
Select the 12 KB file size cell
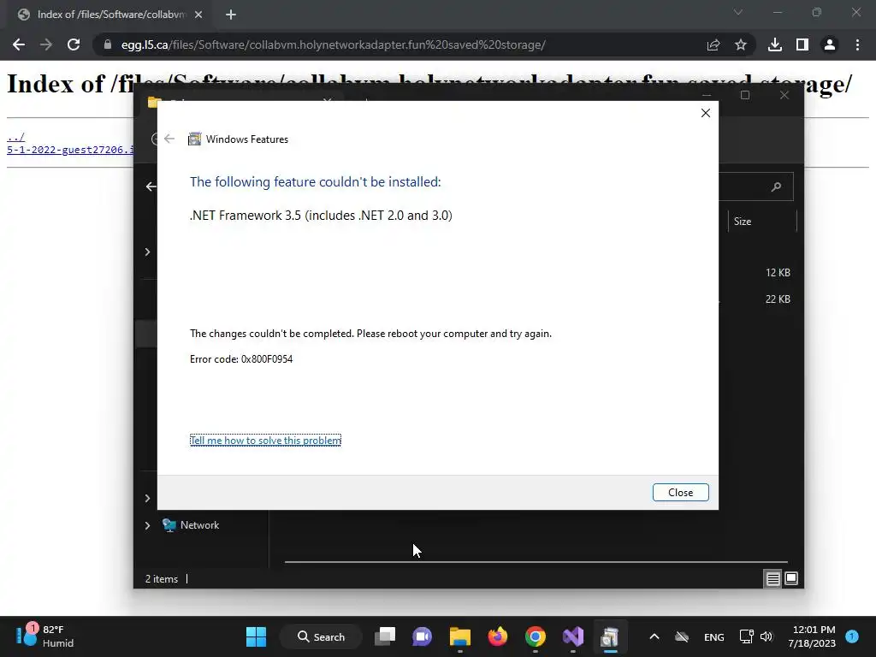tap(778, 273)
